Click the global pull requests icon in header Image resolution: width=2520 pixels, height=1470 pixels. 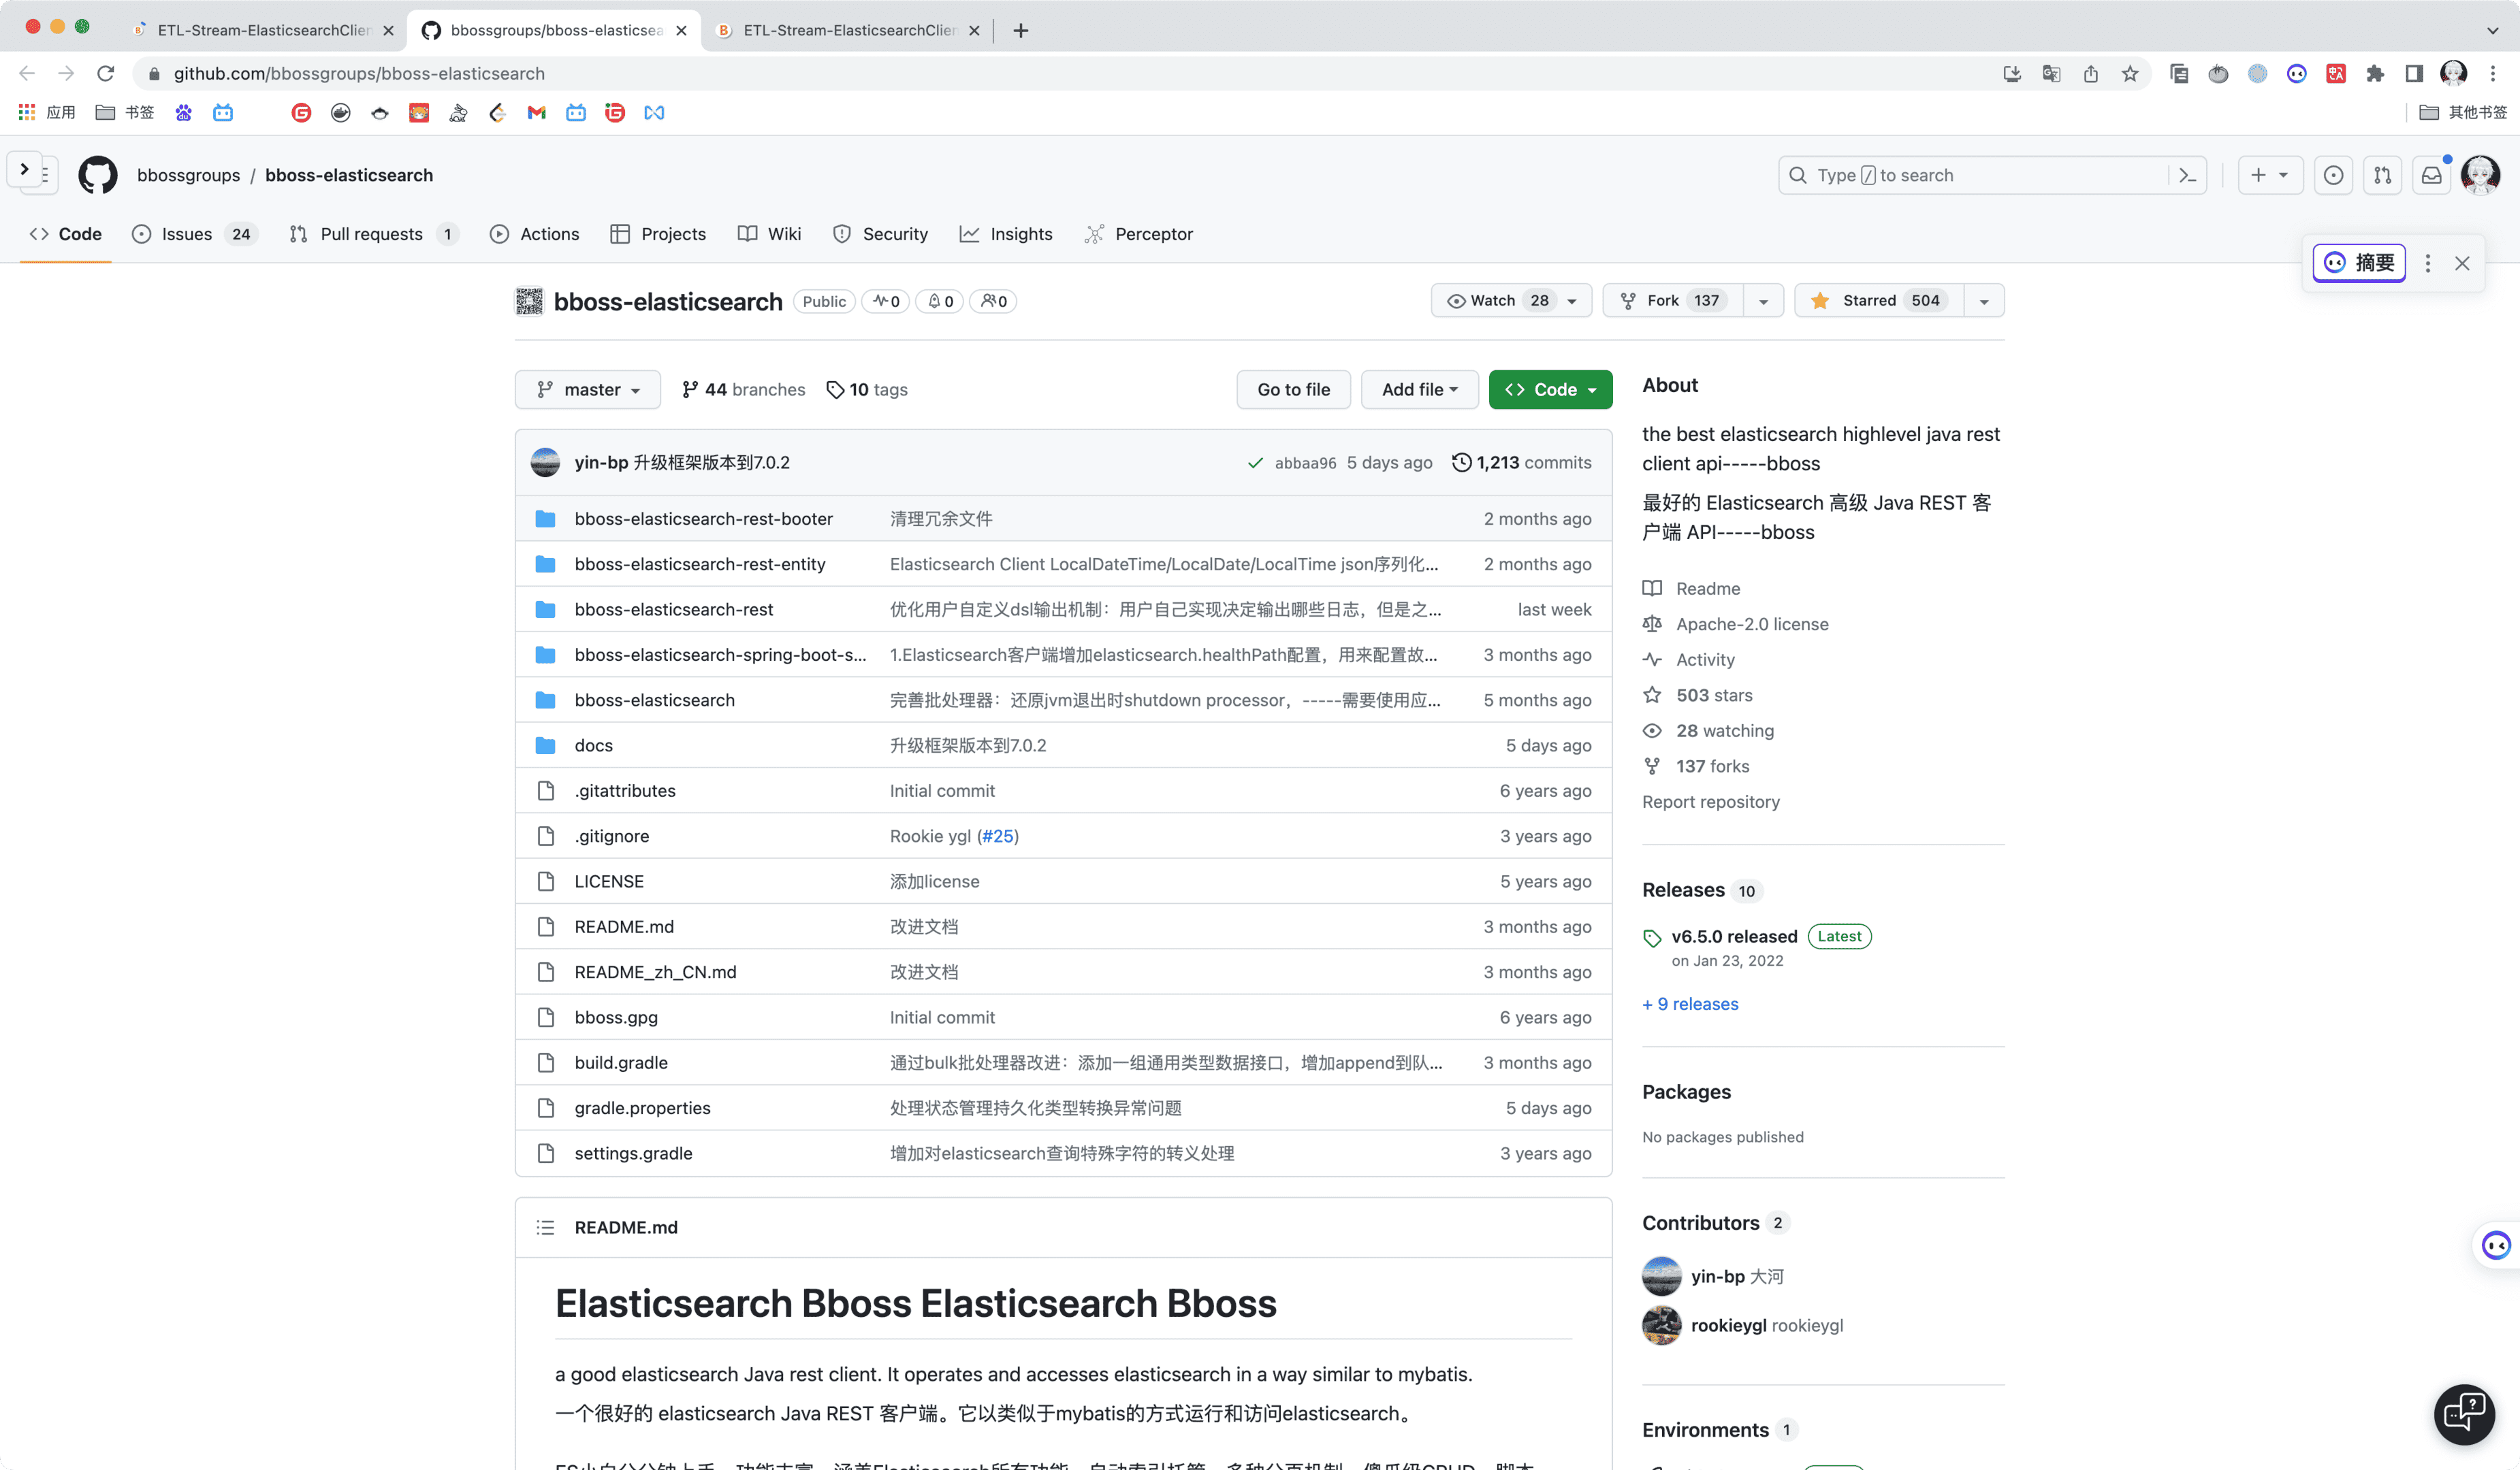click(2382, 175)
